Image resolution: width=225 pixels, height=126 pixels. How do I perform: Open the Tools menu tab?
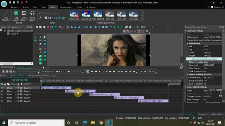tap(79, 7)
